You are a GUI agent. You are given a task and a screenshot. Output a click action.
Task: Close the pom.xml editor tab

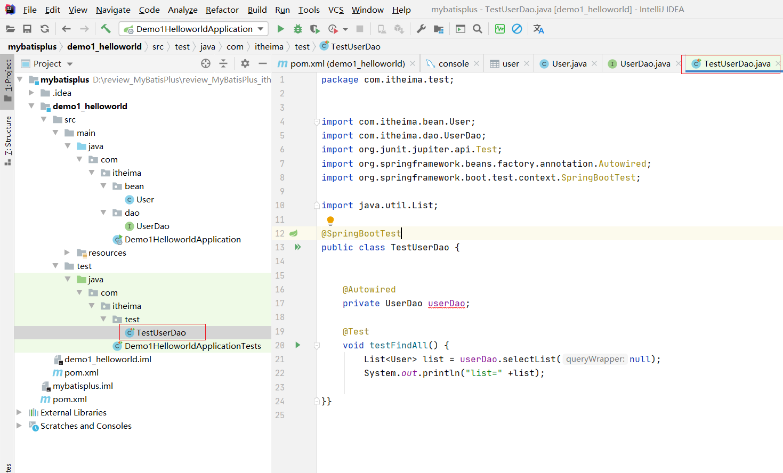click(x=413, y=63)
